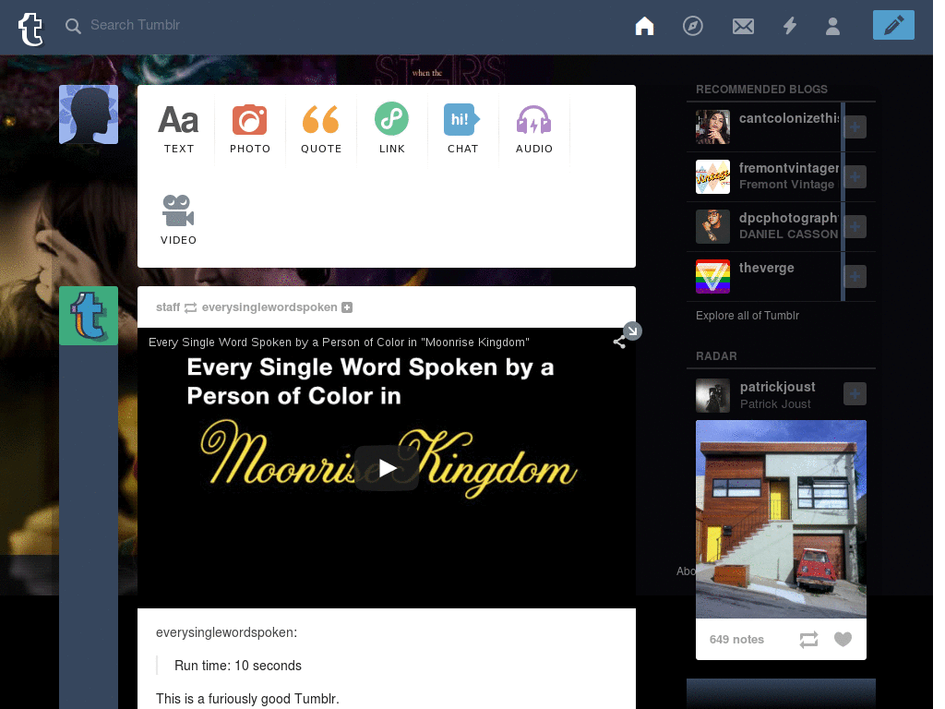
Task: Click the search magnifier icon
Action: pos(73,26)
